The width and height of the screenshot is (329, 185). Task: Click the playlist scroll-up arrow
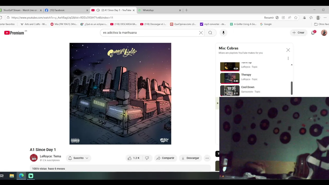[x=291, y=65]
